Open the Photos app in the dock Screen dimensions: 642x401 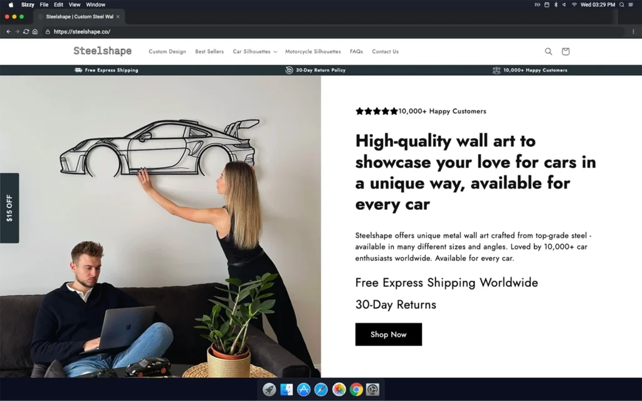coord(339,390)
